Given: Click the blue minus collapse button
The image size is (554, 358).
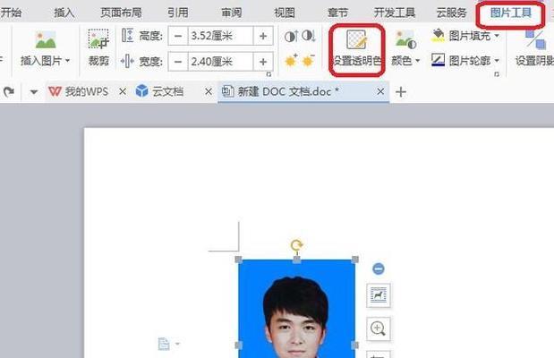Looking at the screenshot, I should [379, 268].
